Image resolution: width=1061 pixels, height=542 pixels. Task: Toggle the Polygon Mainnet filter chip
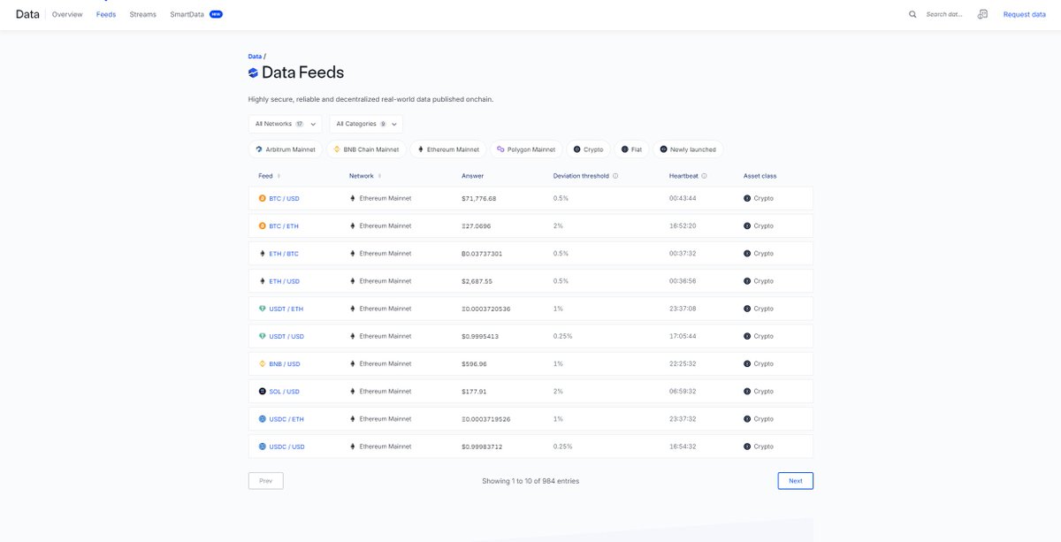[x=526, y=149]
